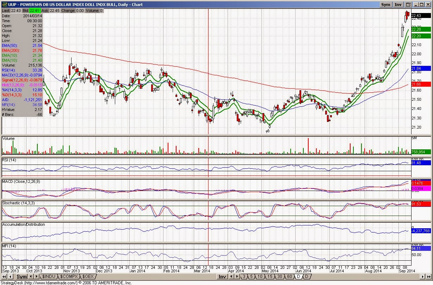Screen dimensions: 433x285
Task: Click the Accumulation/Distribution panel title
Action: coord(24,224)
